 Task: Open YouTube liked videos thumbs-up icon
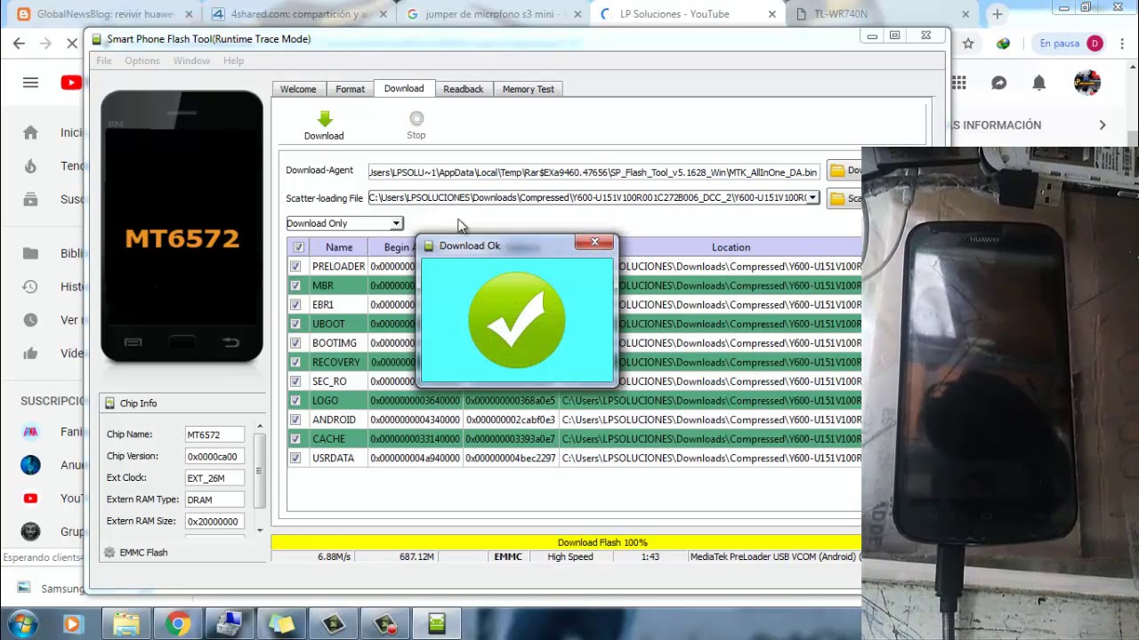pos(30,353)
